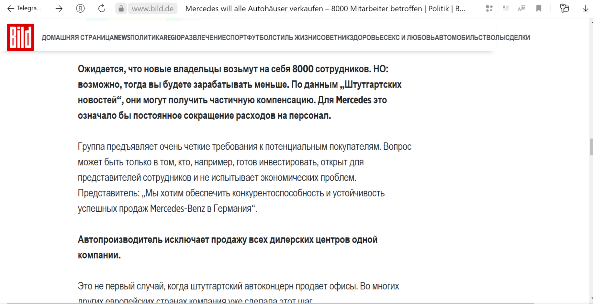The height and width of the screenshot is (304, 593).
Task: Open the REGIO section
Action: pyautogui.click(x=172, y=37)
